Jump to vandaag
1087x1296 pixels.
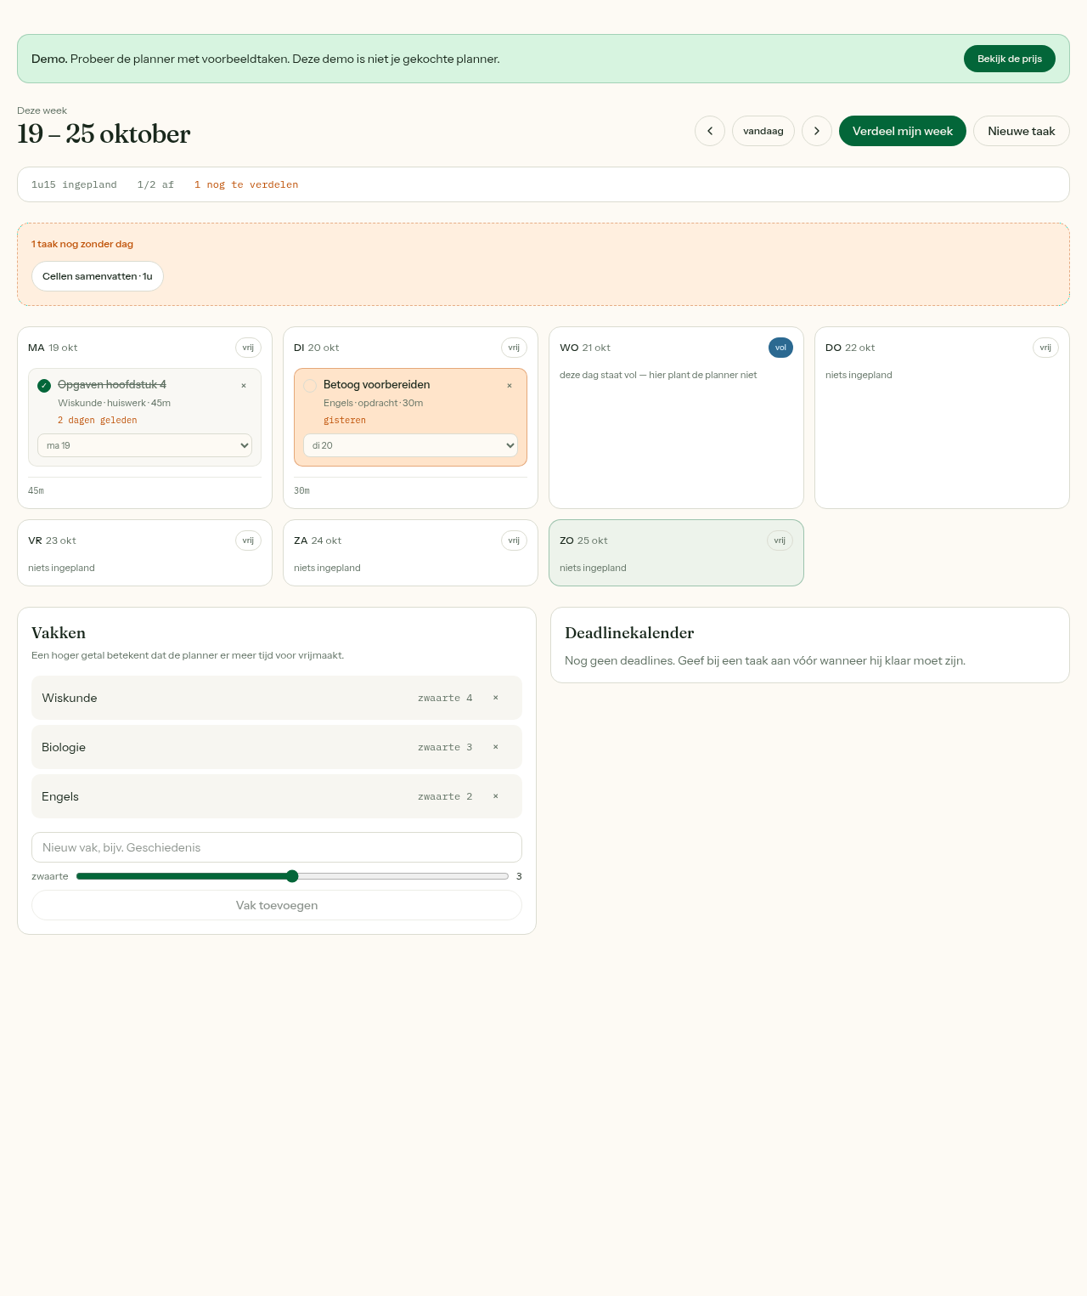pos(763,131)
